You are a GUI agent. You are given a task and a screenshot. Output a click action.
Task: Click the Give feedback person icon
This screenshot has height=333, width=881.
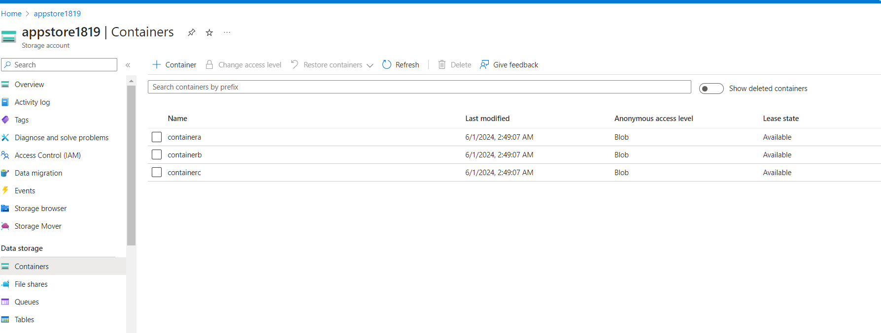click(484, 64)
